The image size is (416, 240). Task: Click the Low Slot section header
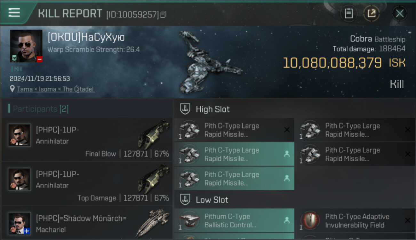[x=212, y=200]
